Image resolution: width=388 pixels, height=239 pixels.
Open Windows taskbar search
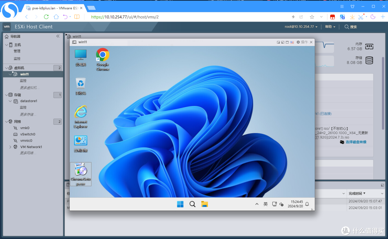[192, 204]
